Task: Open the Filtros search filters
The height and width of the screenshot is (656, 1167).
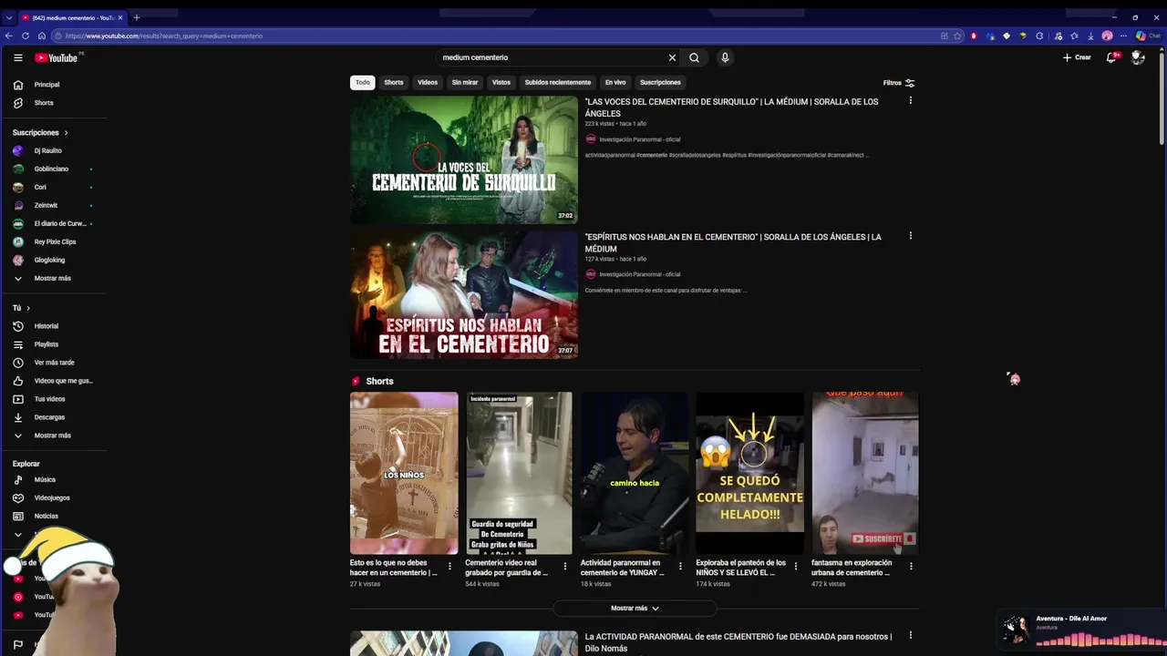Action: pos(899,83)
